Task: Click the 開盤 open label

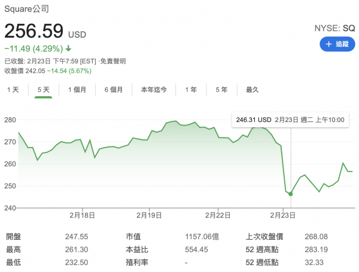Action: click(x=14, y=237)
